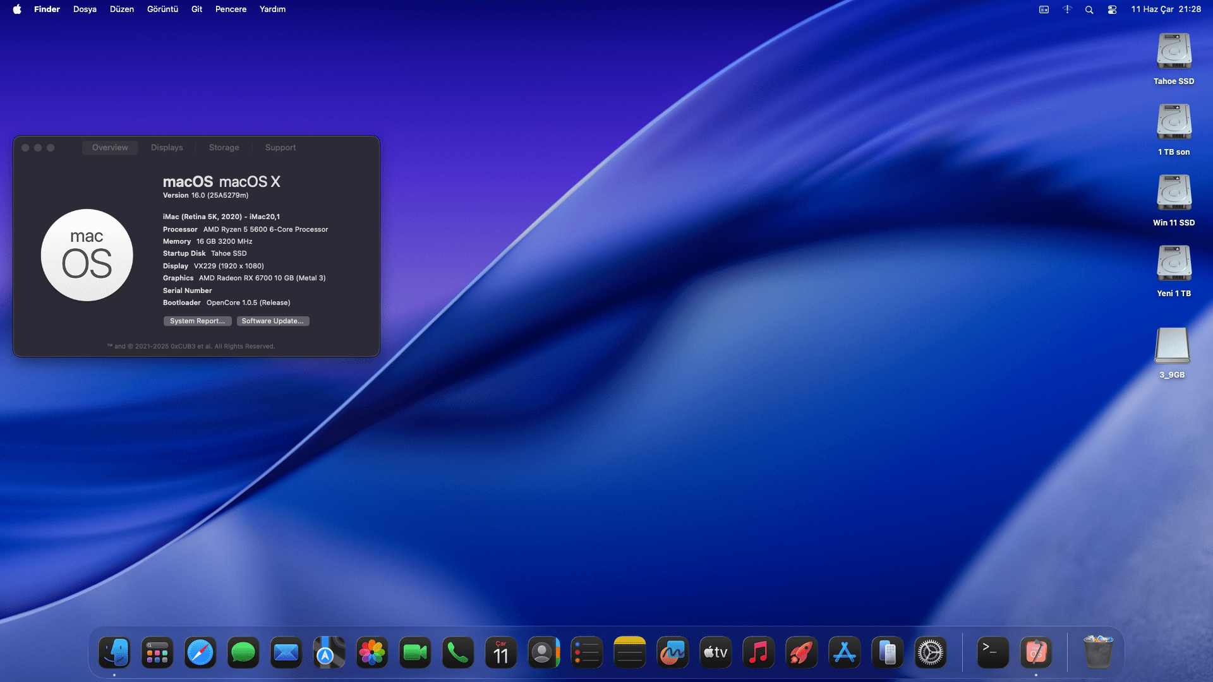1213x682 pixels.
Task: Open Terminal from the Dock
Action: [993, 652]
